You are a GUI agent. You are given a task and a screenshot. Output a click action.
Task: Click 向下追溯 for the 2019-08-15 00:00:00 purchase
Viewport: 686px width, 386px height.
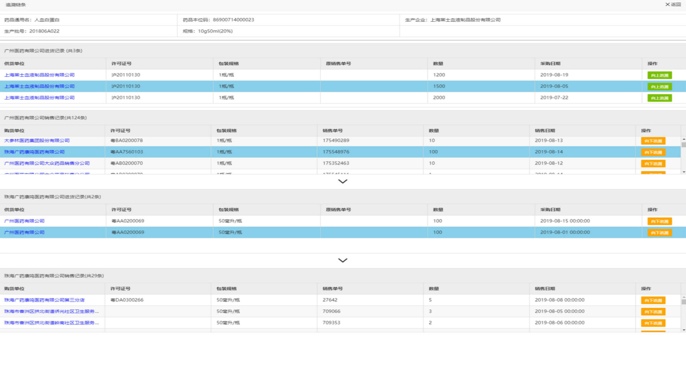tap(660, 221)
